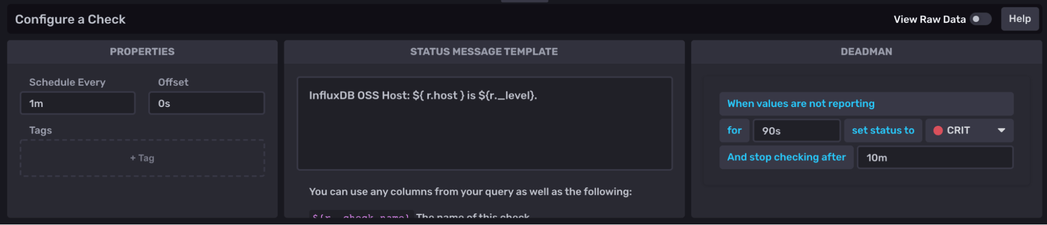Click the Deadman panel header

pos(866,52)
